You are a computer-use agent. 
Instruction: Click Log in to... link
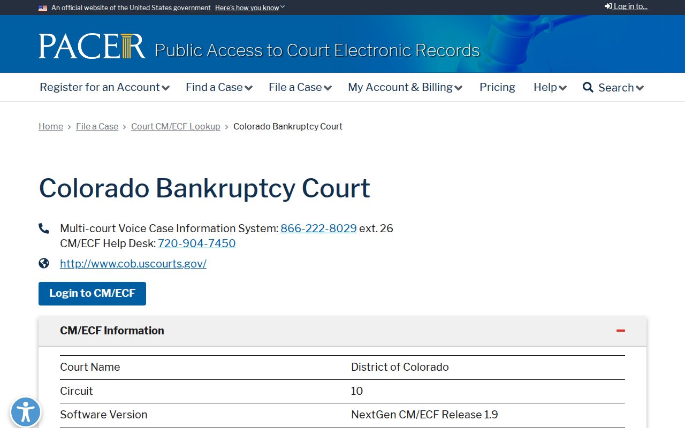[626, 6]
